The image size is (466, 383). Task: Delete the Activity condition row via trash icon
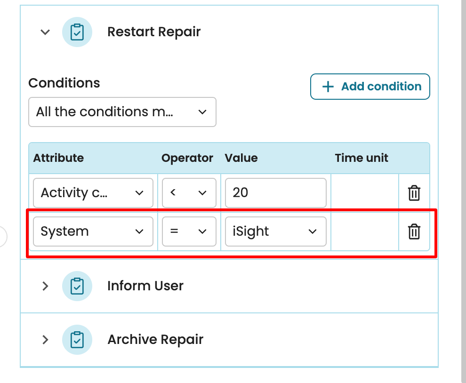click(x=414, y=193)
